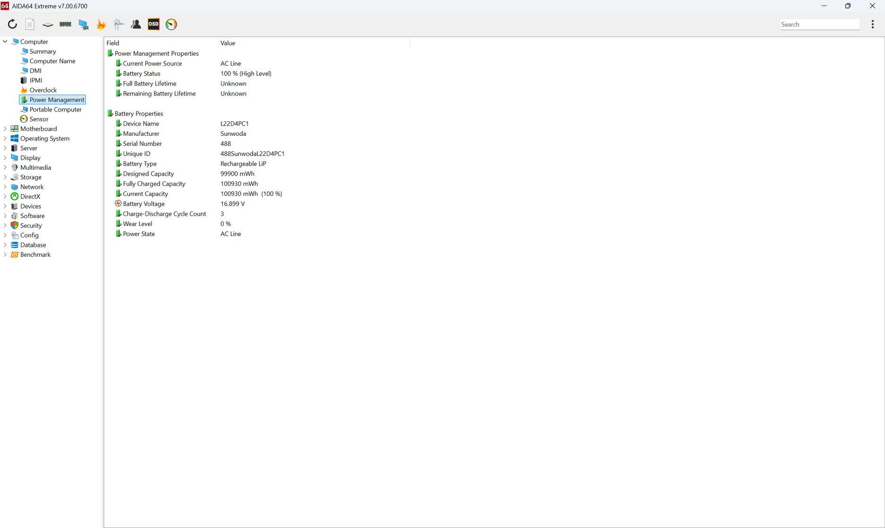Expand the Multimedia tree node

click(x=5, y=168)
